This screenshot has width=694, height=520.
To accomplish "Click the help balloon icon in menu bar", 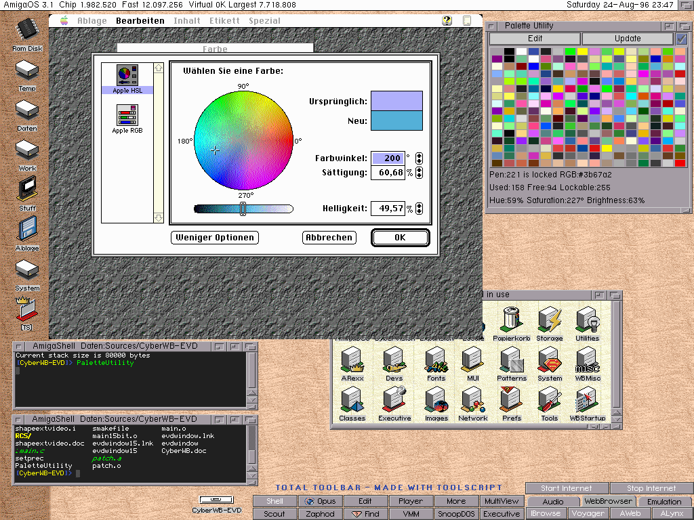I will coord(447,21).
